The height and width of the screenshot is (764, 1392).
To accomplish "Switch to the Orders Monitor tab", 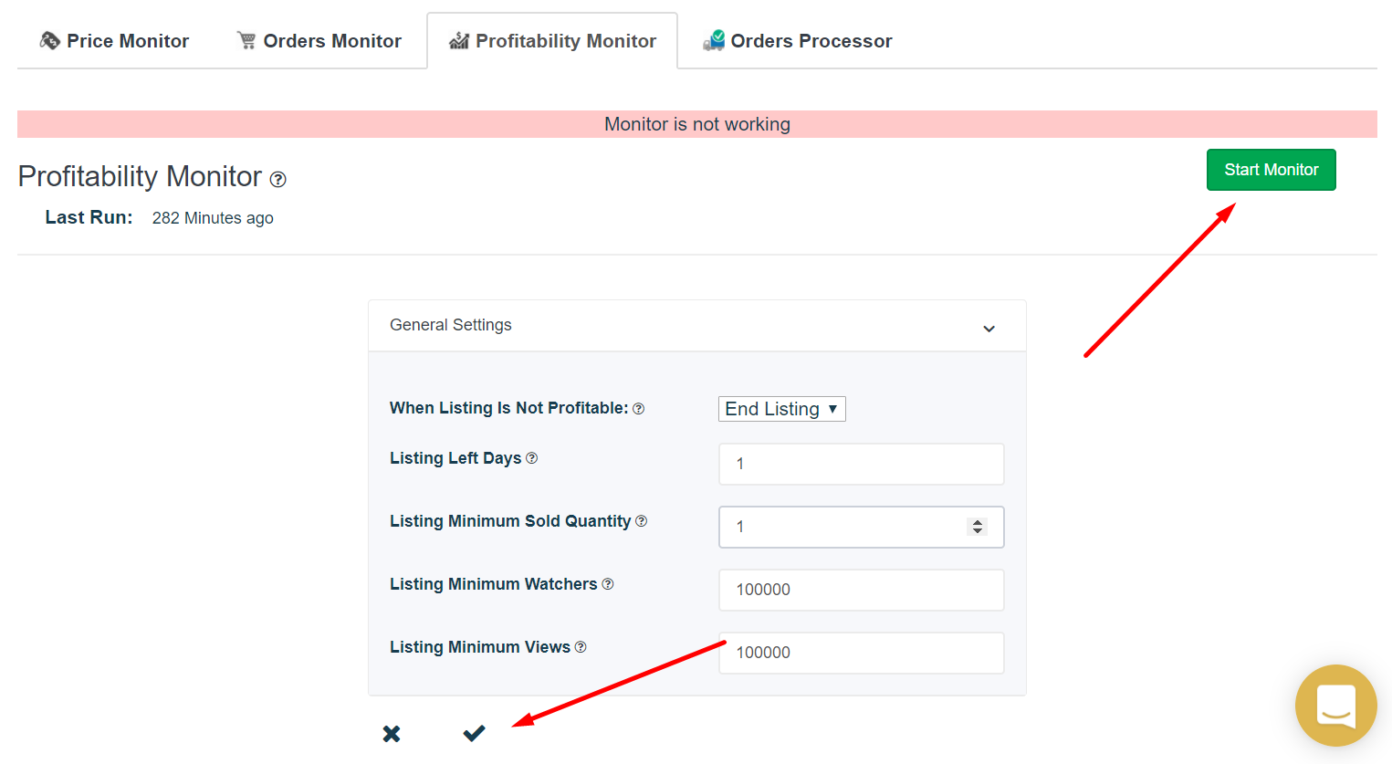I will coord(319,41).
